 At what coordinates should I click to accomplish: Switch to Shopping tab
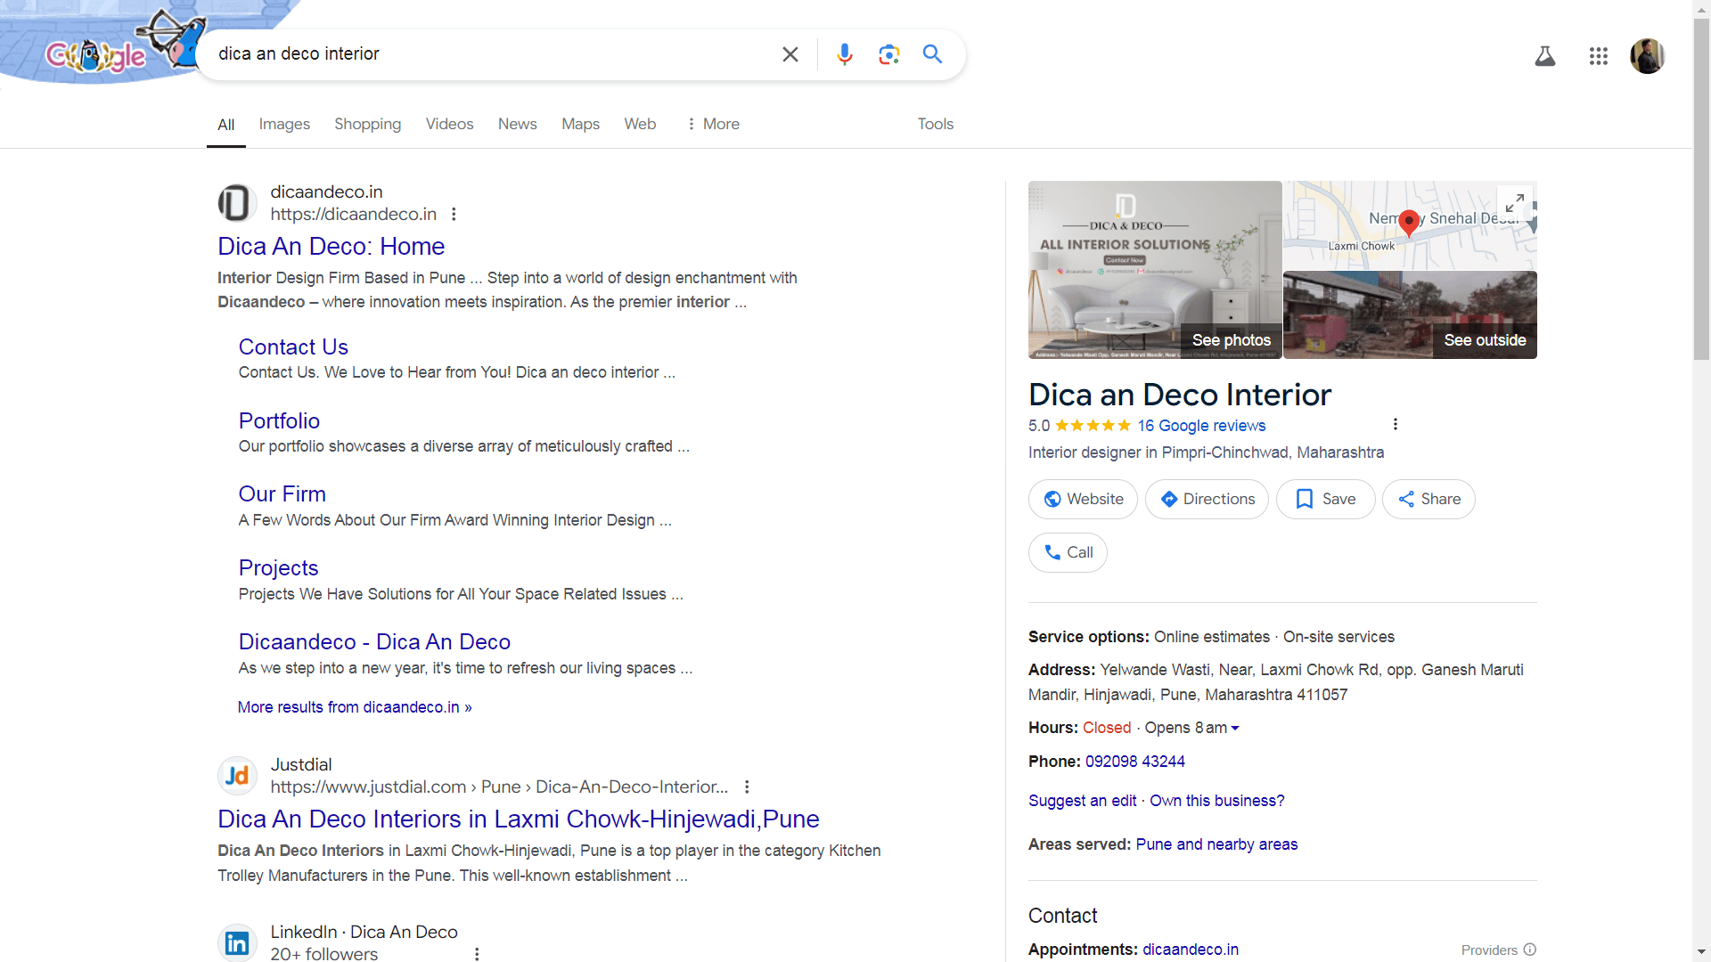368,124
